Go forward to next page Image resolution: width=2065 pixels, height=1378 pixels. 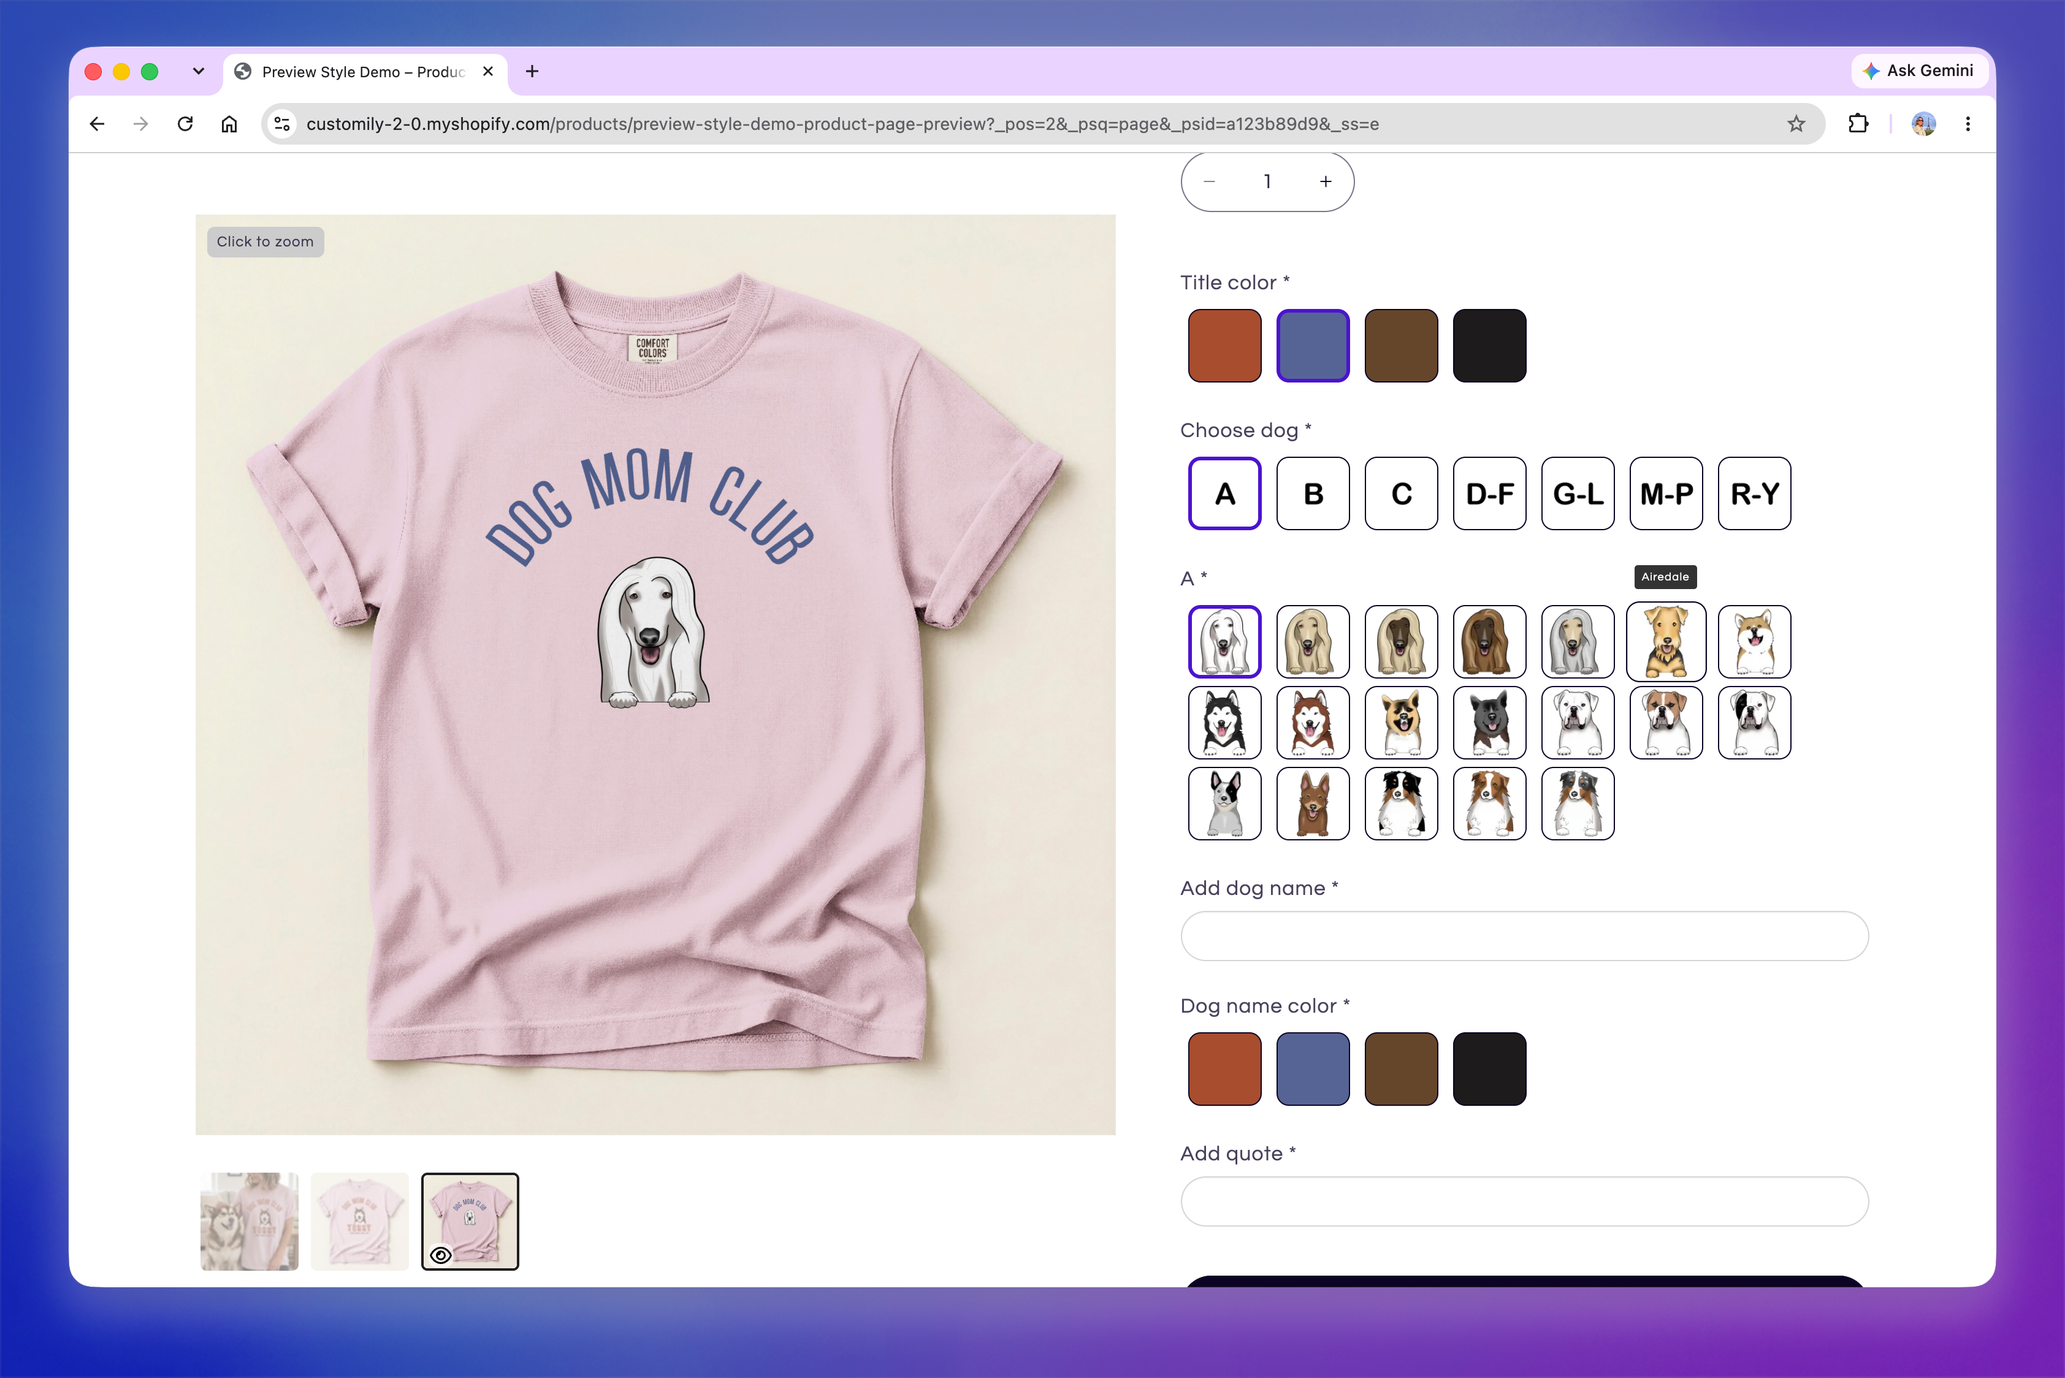click(140, 124)
